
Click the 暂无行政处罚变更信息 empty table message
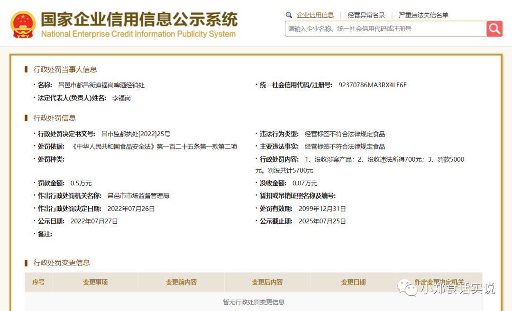point(253,302)
